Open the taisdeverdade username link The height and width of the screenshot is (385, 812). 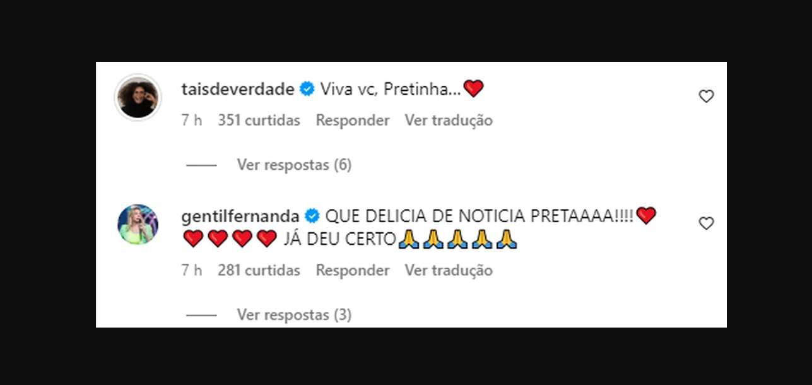point(238,90)
